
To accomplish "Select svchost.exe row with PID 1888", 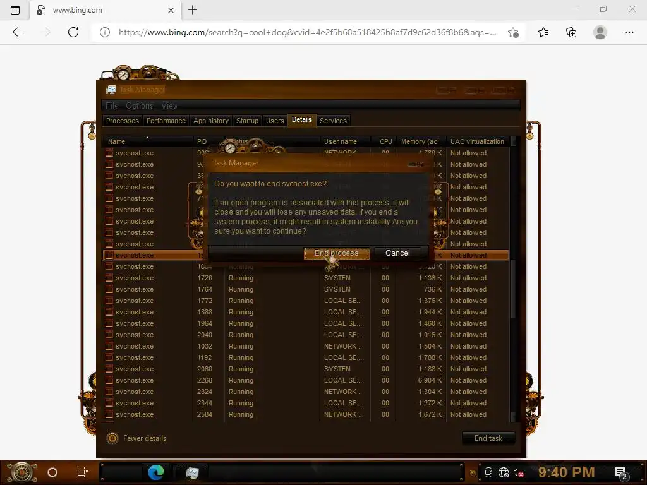I will click(306, 312).
